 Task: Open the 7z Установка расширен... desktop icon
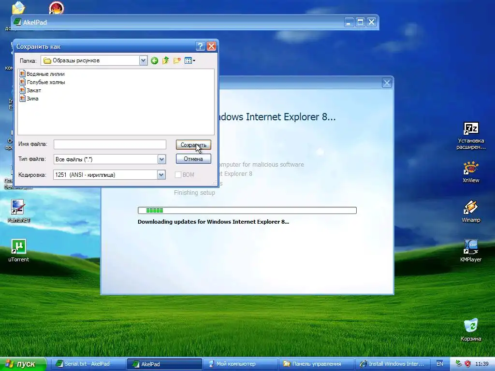(471, 136)
